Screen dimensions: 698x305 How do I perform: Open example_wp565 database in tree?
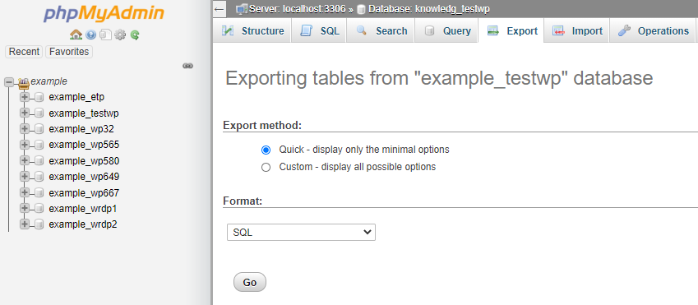[x=84, y=145]
